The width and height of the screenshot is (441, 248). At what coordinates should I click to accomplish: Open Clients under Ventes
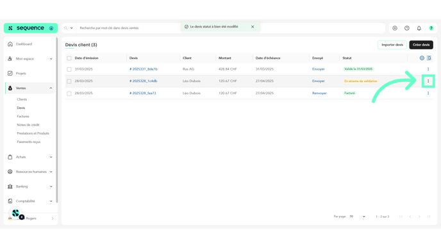pos(22,99)
